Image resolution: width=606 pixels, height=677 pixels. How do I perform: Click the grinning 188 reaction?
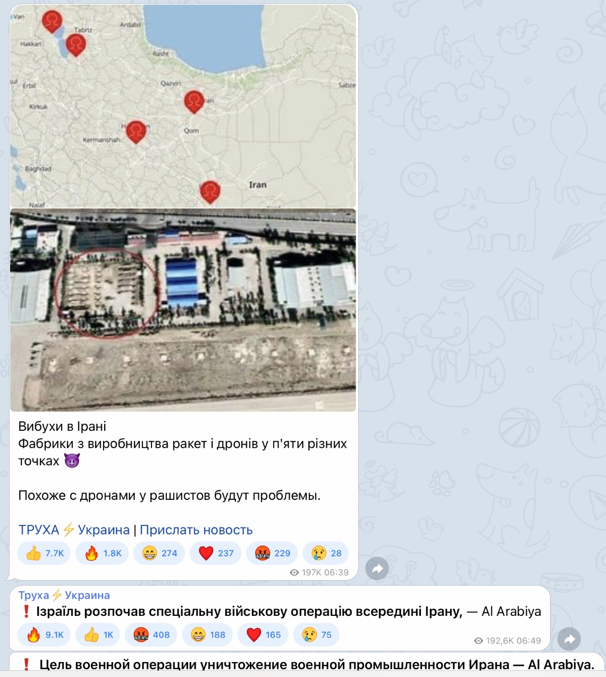[207, 634]
